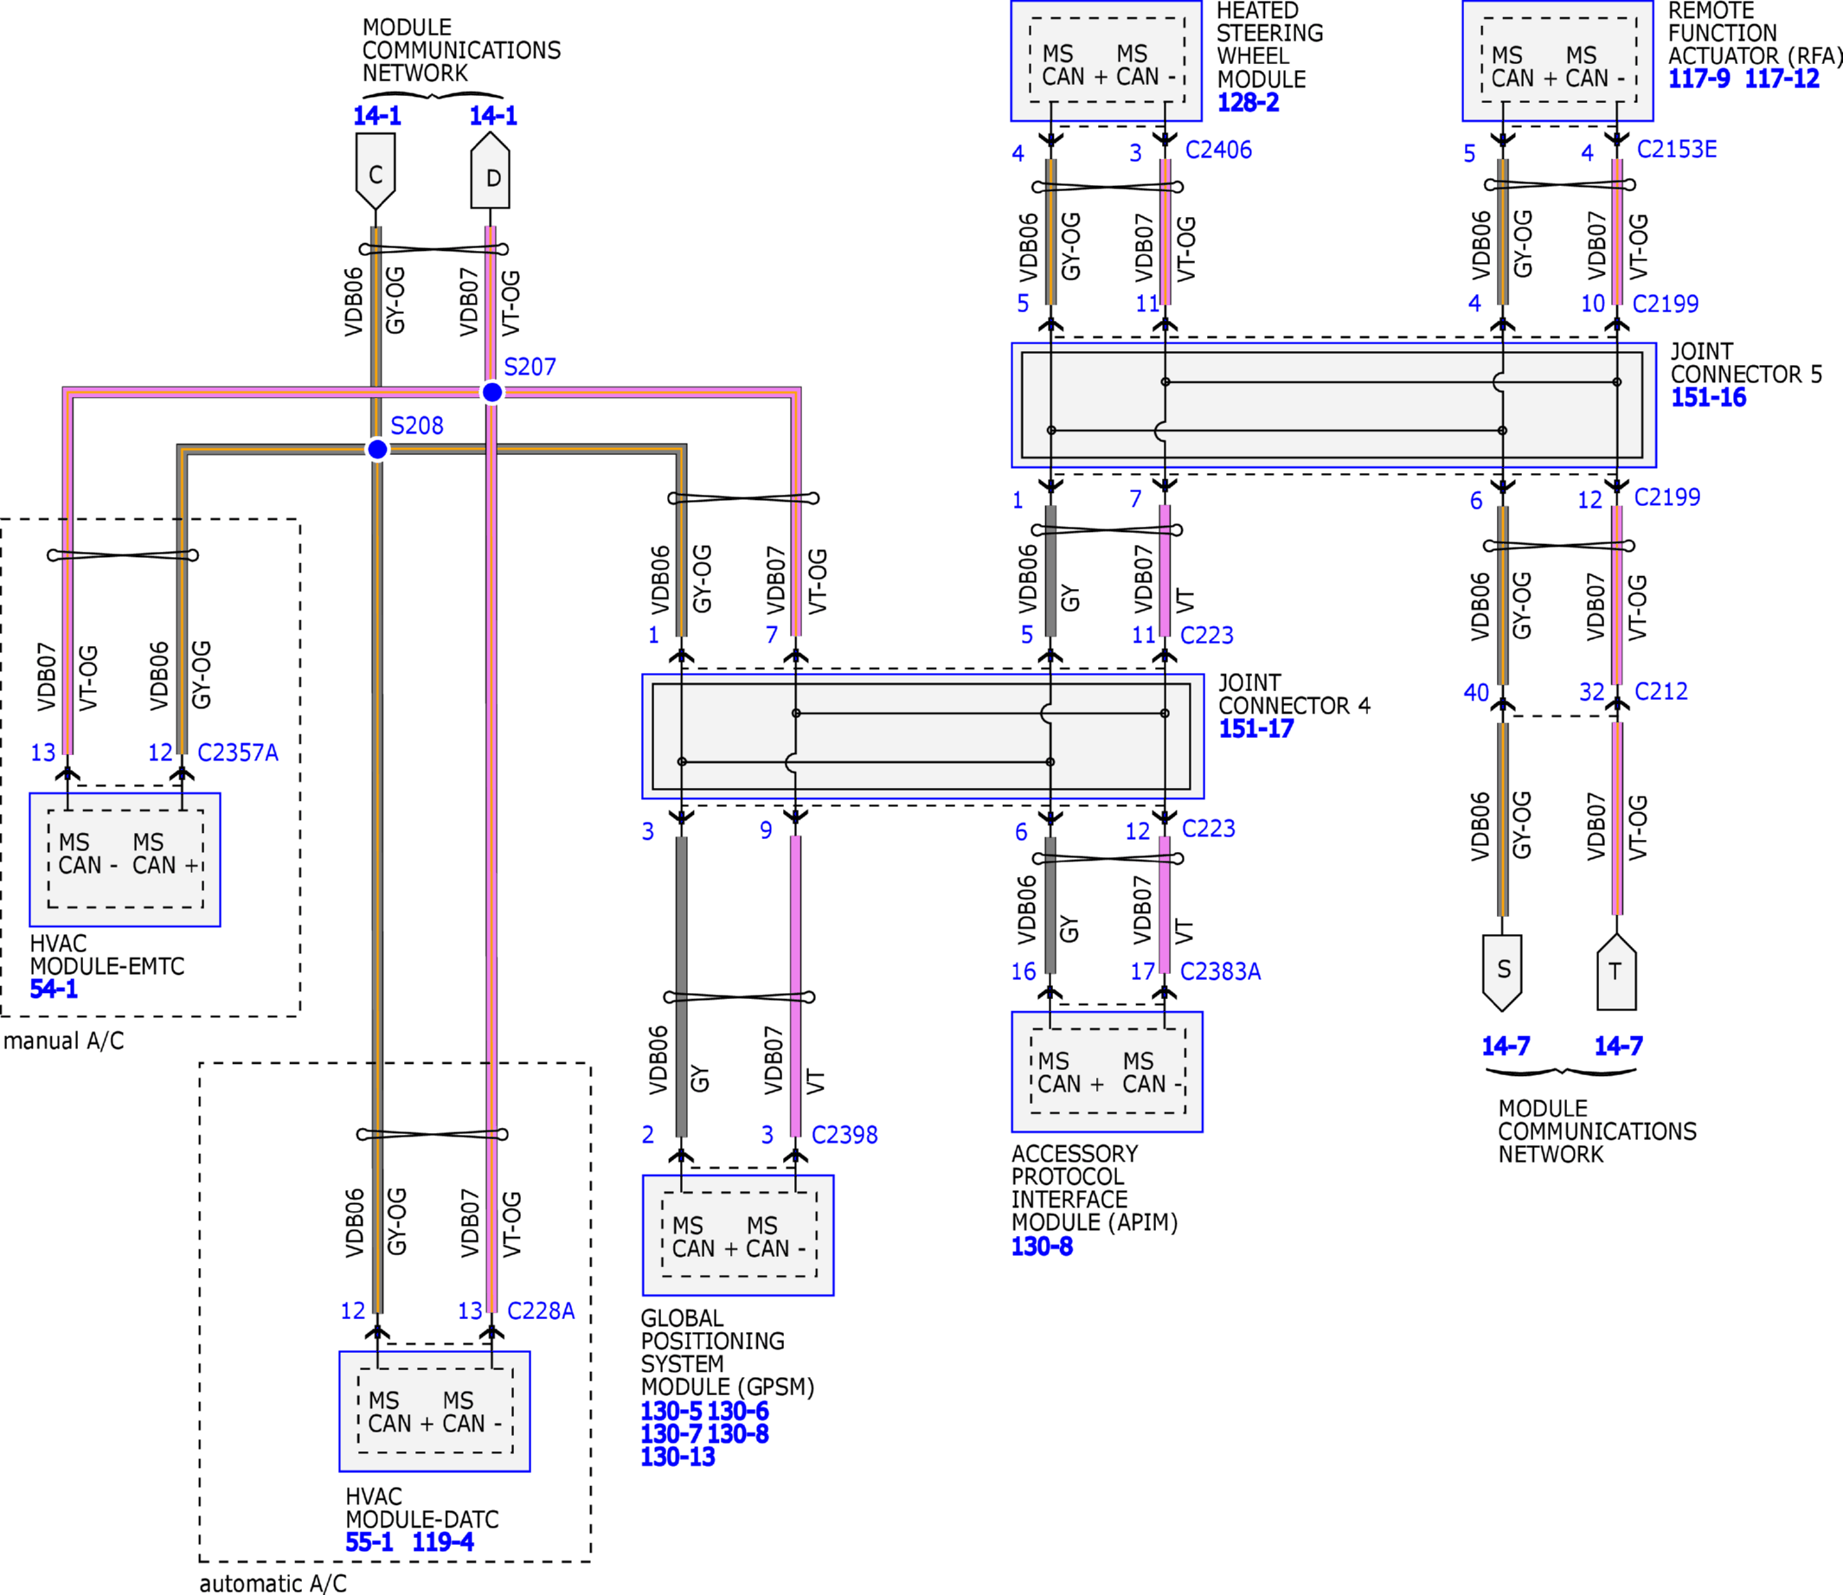Open the 119-4 page reference

[442, 1542]
